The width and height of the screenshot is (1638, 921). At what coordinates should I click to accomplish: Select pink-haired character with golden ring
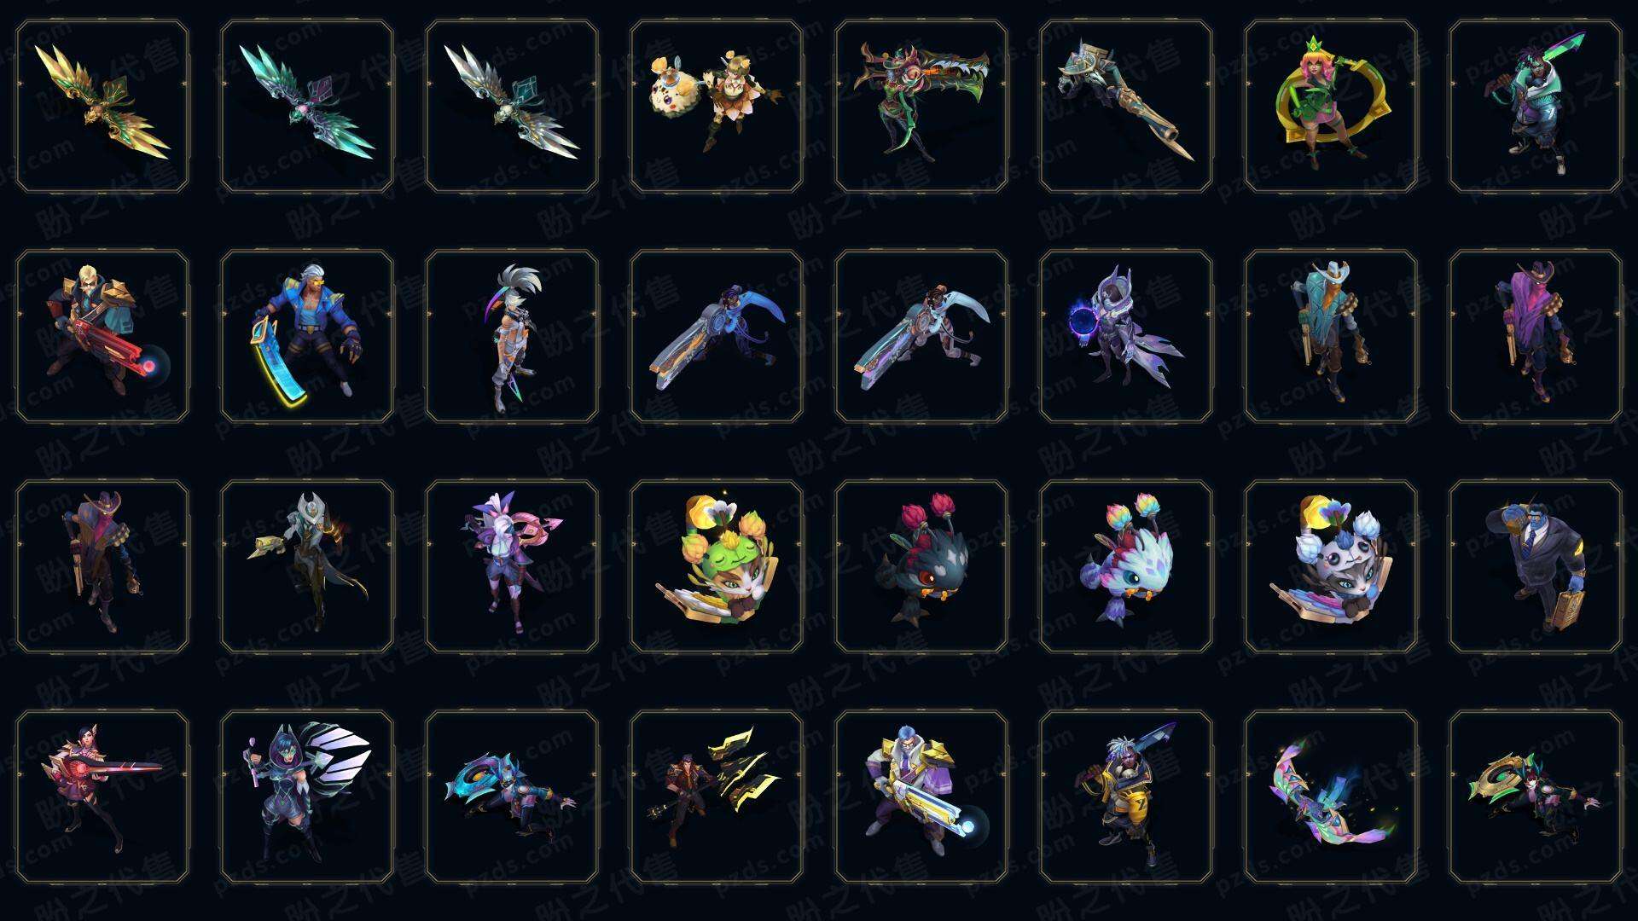pos(1331,107)
